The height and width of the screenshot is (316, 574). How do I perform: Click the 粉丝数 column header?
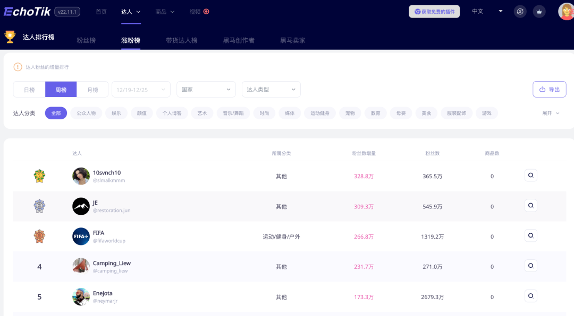[432, 153]
